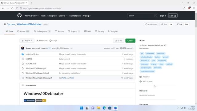Screen dimensions: 197x111
Task: Open the green Code dropdown
Action: [130, 41]
